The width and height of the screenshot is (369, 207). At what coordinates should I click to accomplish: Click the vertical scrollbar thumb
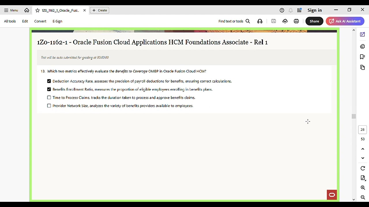click(354, 116)
